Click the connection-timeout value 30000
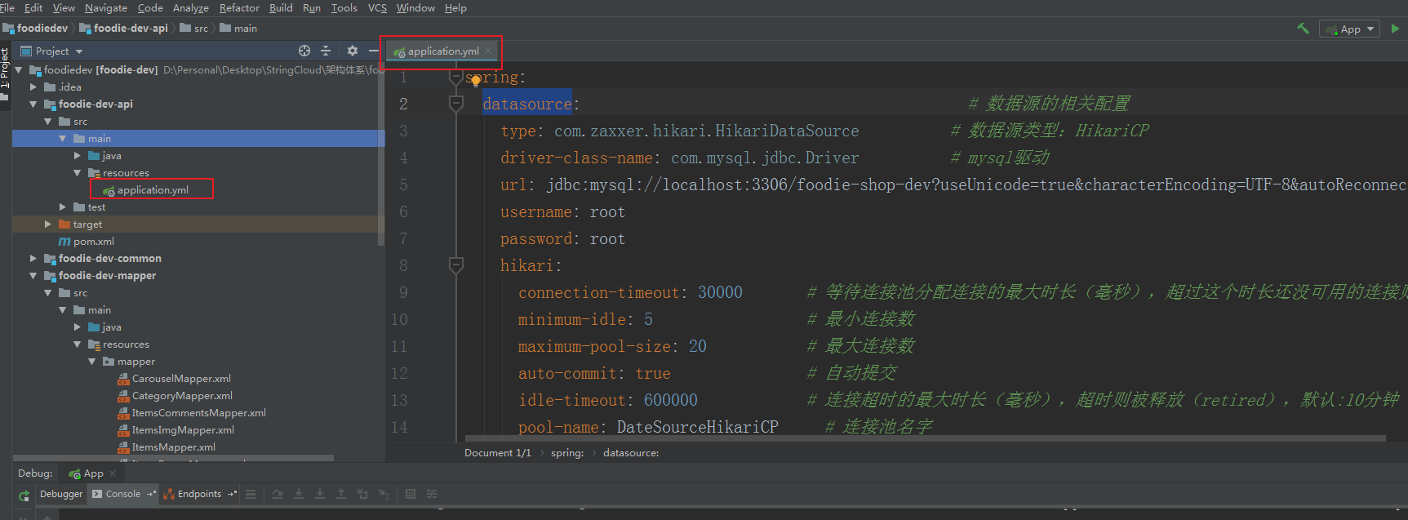This screenshot has width=1408, height=520. (720, 292)
